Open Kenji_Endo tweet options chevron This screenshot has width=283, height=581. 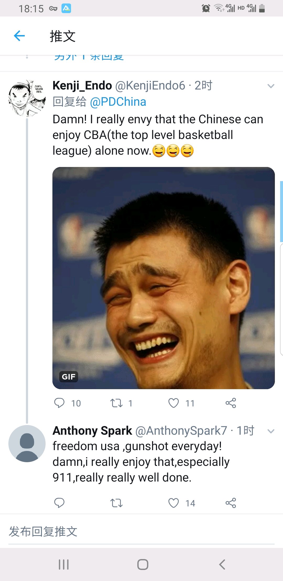coord(271,86)
